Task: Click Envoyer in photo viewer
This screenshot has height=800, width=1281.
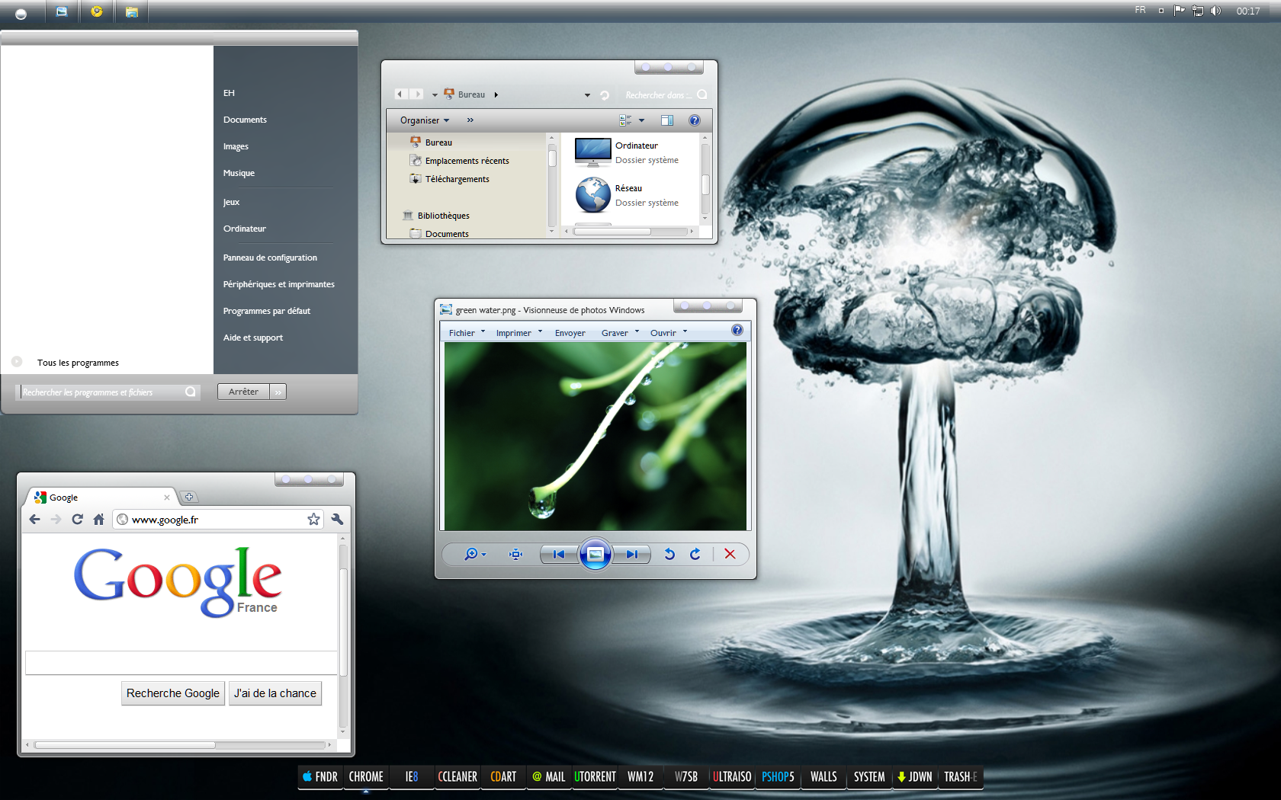Action: (570, 333)
